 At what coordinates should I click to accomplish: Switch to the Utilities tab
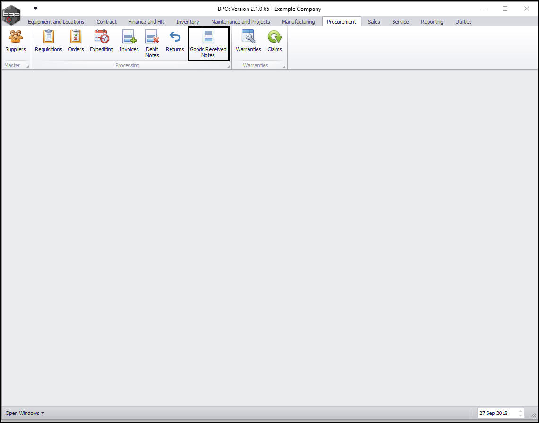463,22
